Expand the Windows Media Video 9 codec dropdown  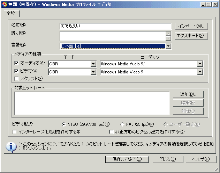(x=200, y=72)
